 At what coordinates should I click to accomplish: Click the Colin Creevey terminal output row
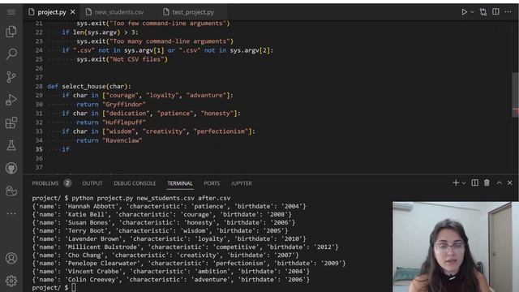[170, 279]
